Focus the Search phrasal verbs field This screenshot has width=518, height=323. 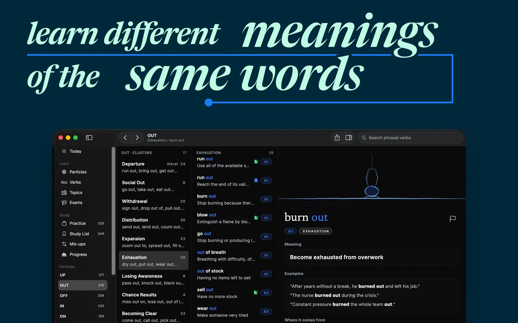point(411,138)
